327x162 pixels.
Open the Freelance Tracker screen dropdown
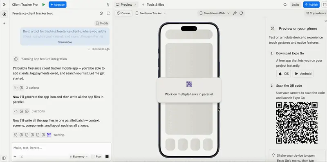pos(150,13)
